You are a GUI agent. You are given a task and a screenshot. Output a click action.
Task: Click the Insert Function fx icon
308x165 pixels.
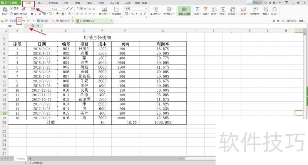coord(38,26)
